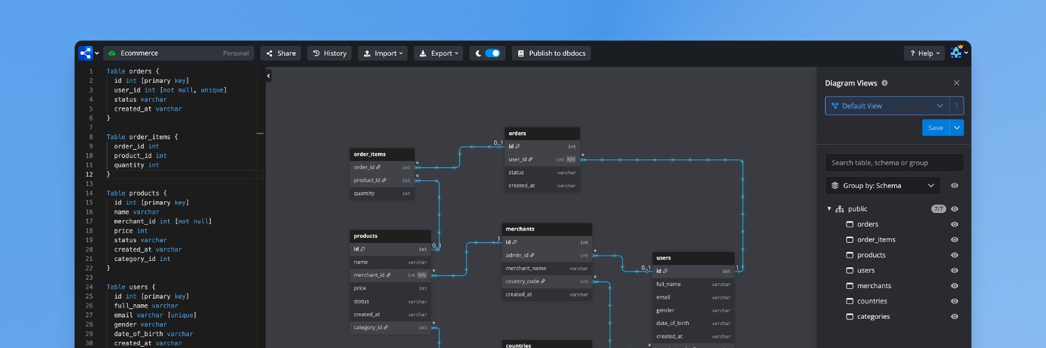
Task: Click the order_items table header in diagram
Action: pyautogui.click(x=382, y=154)
